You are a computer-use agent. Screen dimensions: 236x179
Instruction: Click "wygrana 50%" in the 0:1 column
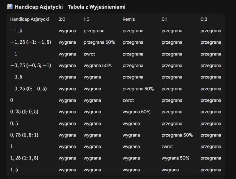[175, 158]
